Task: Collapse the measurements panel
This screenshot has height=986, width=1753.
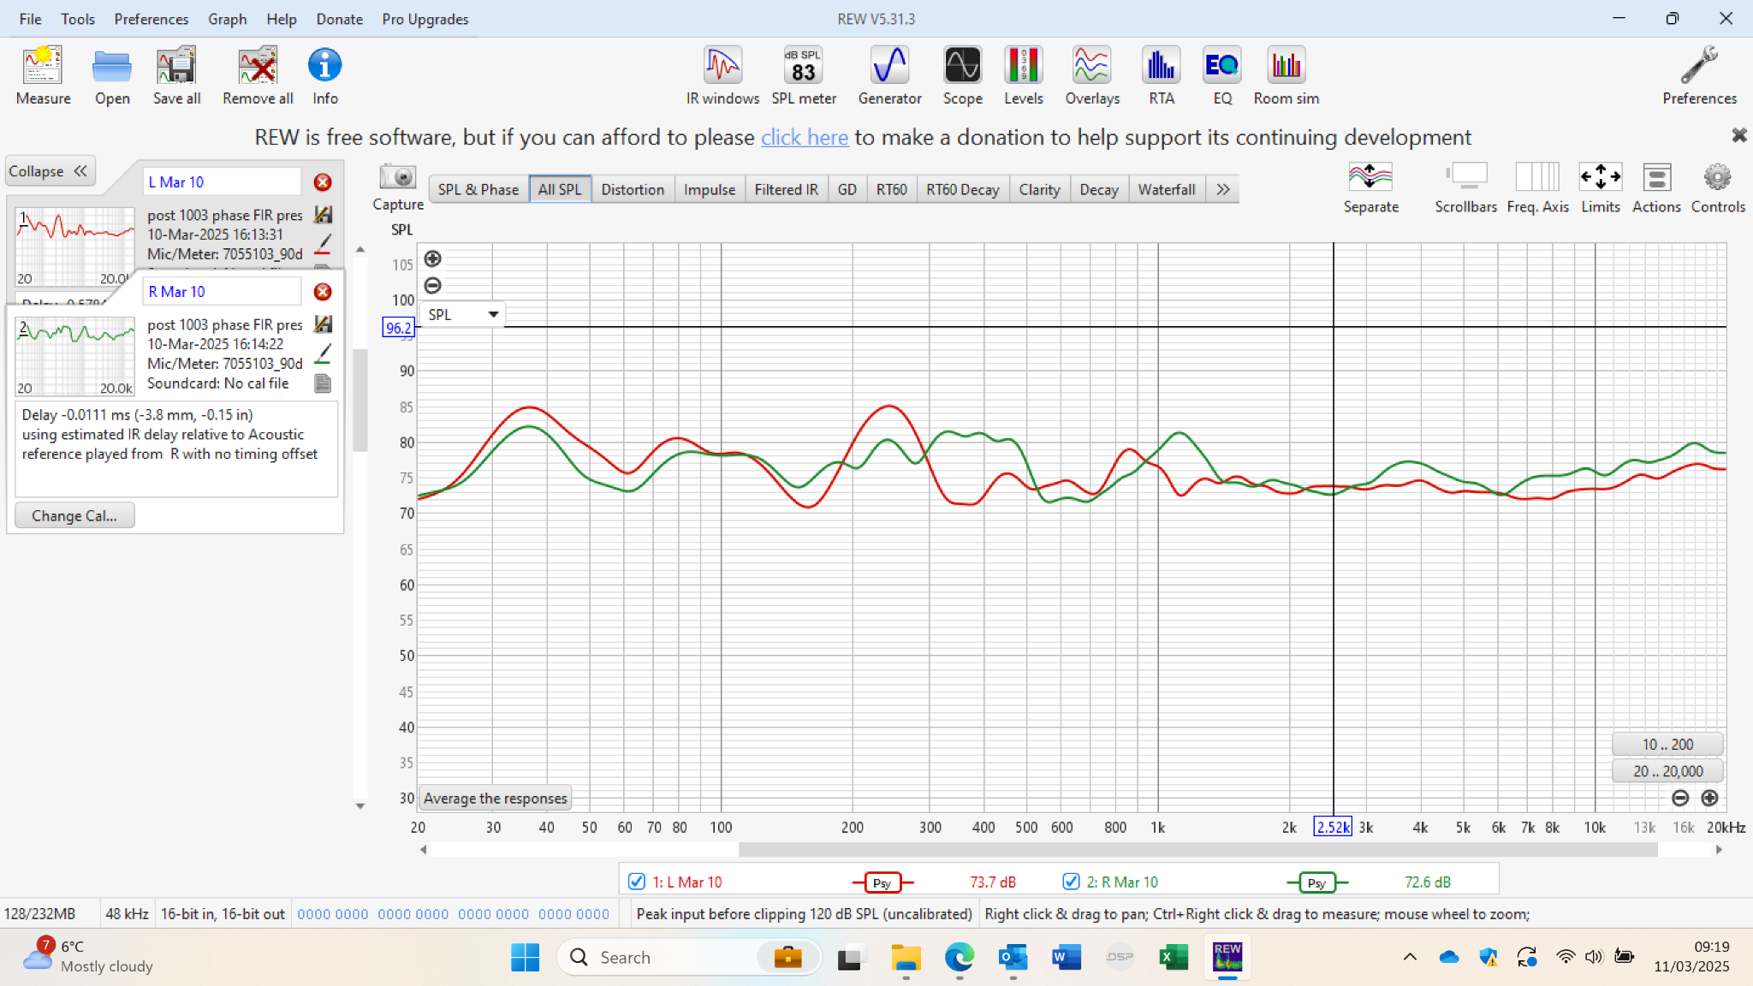Action: (50, 171)
